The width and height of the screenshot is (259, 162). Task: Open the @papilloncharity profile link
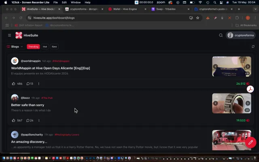[x=32, y=135]
